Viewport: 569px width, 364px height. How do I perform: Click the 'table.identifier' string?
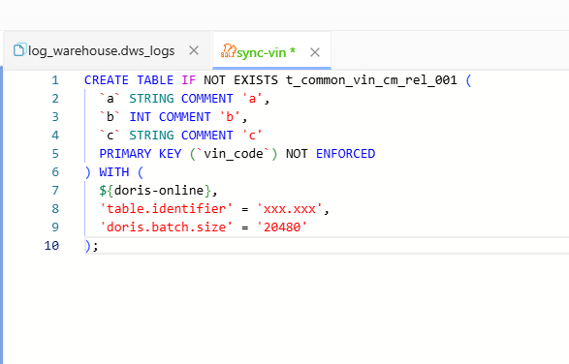pyautogui.click(x=166, y=209)
